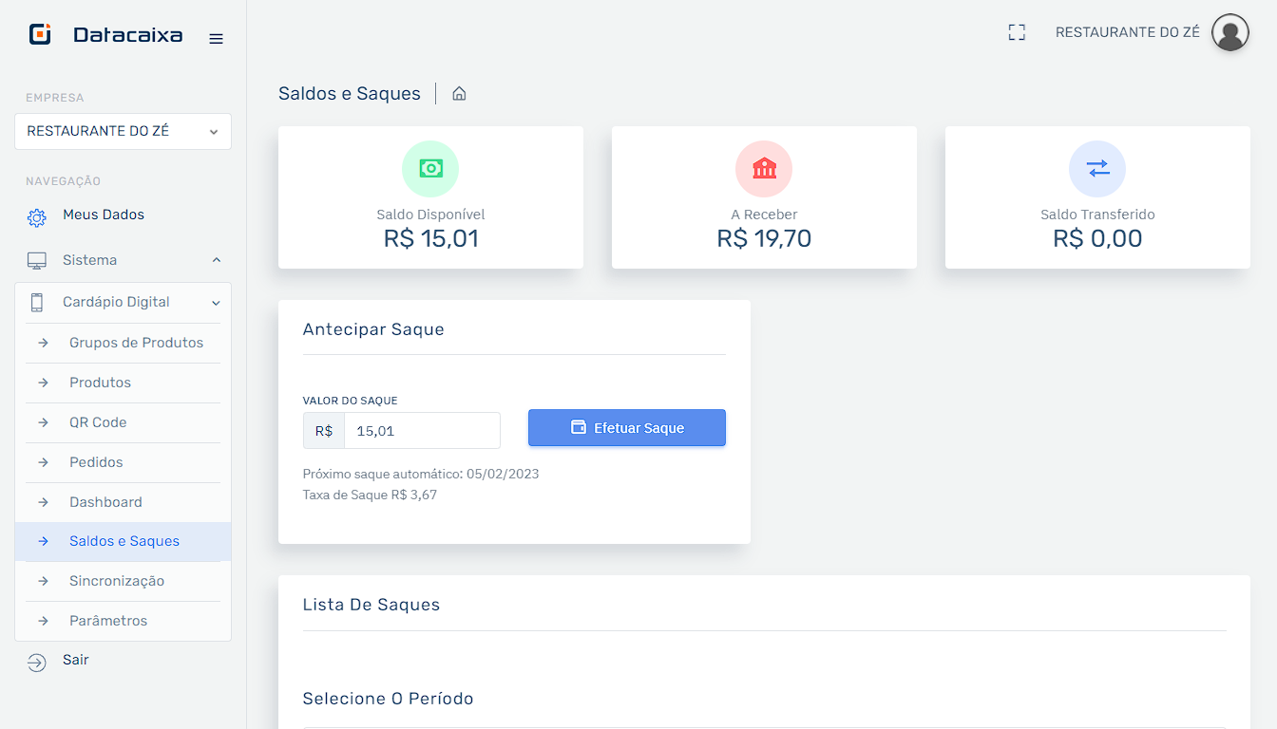Viewport: 1277px width, 729px height.
Task: Open the Empresa company dropdown
Action: click(x=123, y=132)
